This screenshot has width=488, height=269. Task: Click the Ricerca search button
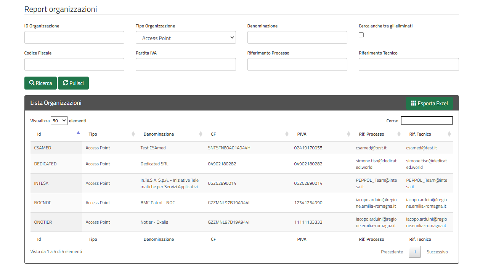40,83
